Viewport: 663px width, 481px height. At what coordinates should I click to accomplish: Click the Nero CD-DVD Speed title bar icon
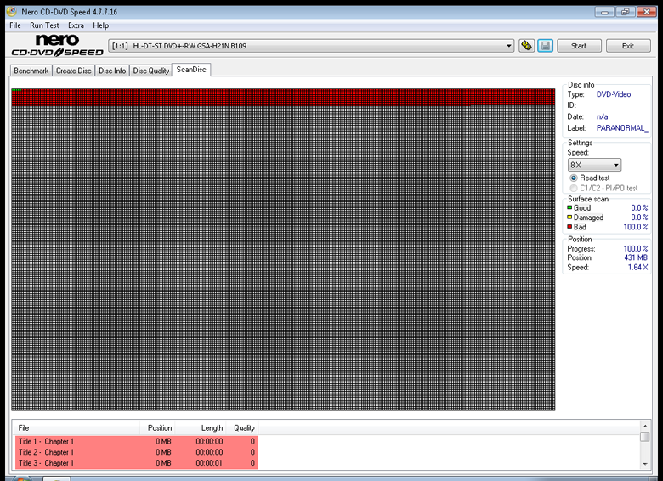point(12,11)
